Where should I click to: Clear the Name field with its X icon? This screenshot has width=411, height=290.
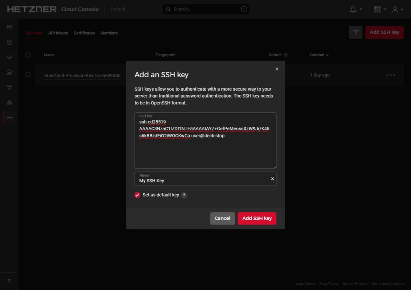click(x=272, y=179)
